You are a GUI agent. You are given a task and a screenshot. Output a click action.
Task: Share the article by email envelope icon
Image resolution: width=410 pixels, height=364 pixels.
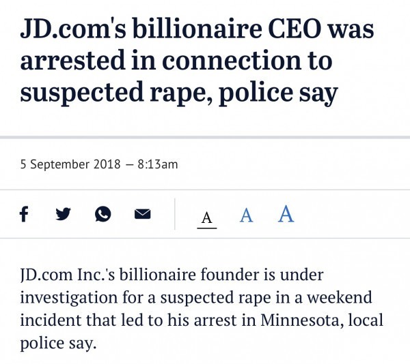pyautogui.click(x=142, y=215)
